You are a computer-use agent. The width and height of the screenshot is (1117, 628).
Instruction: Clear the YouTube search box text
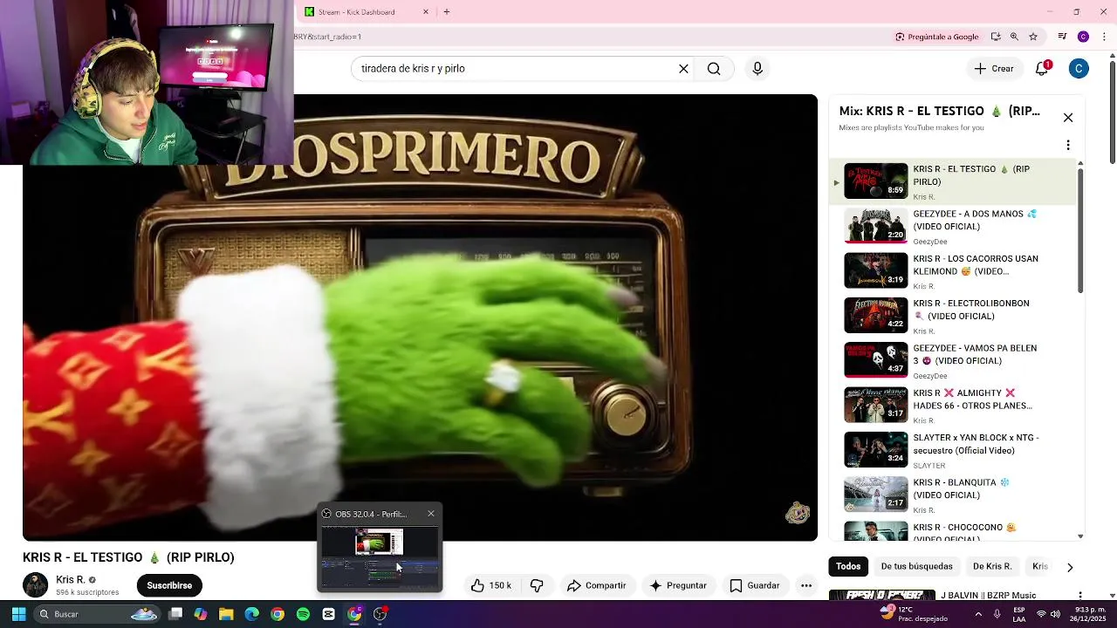pos(683,69)
